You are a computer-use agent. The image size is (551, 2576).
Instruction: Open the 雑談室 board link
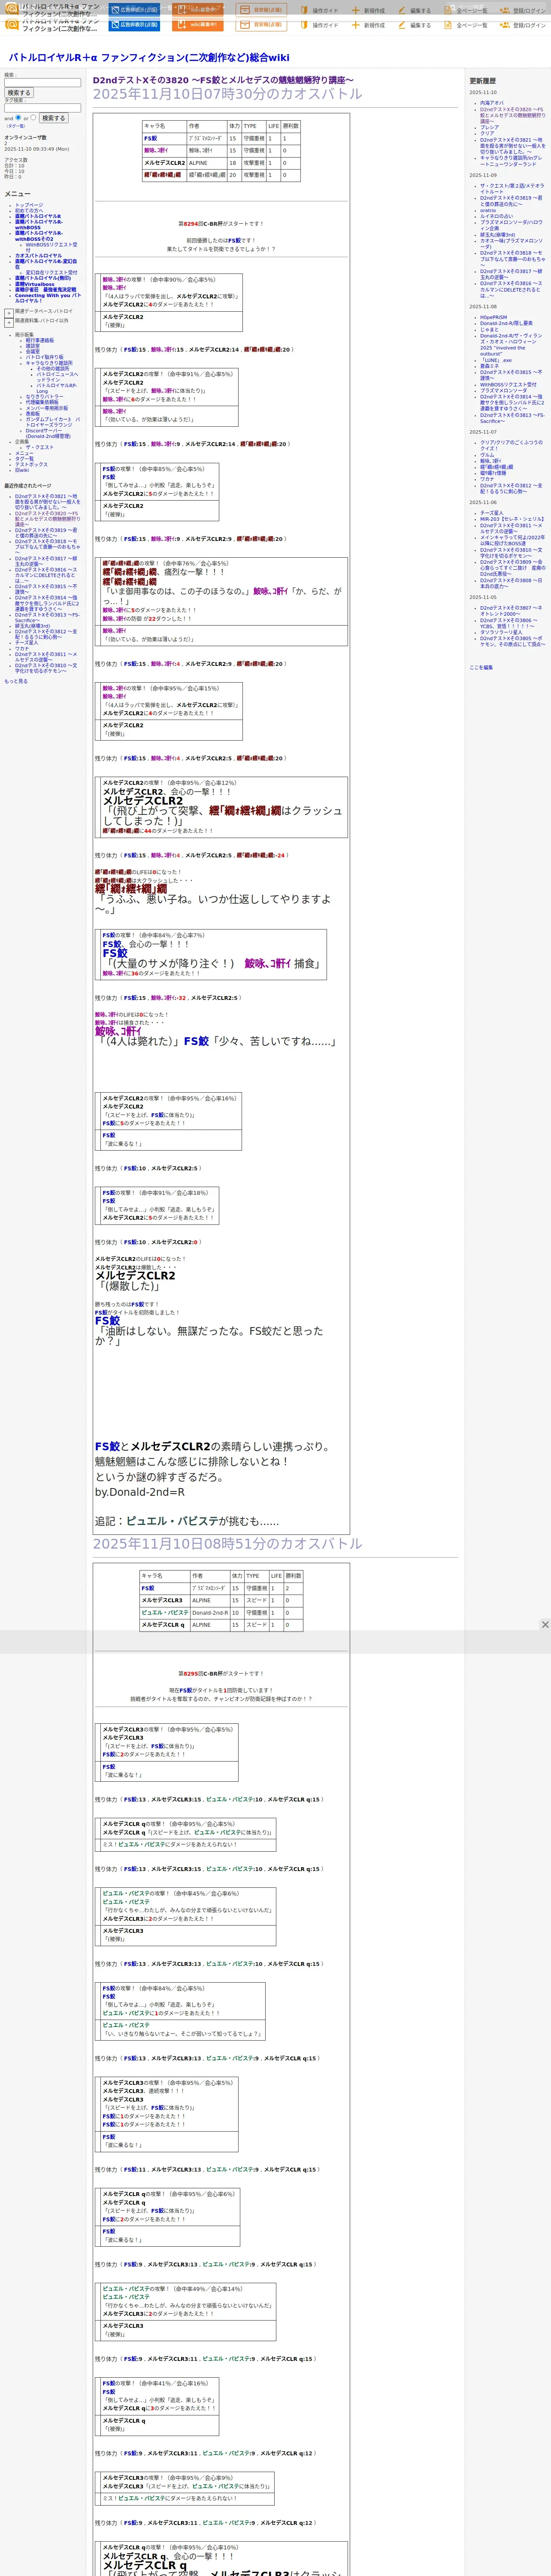click(x=33, y=346)
